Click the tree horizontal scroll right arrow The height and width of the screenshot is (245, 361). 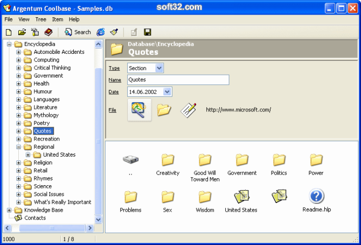pyautogui.click(x=90, y=228)
